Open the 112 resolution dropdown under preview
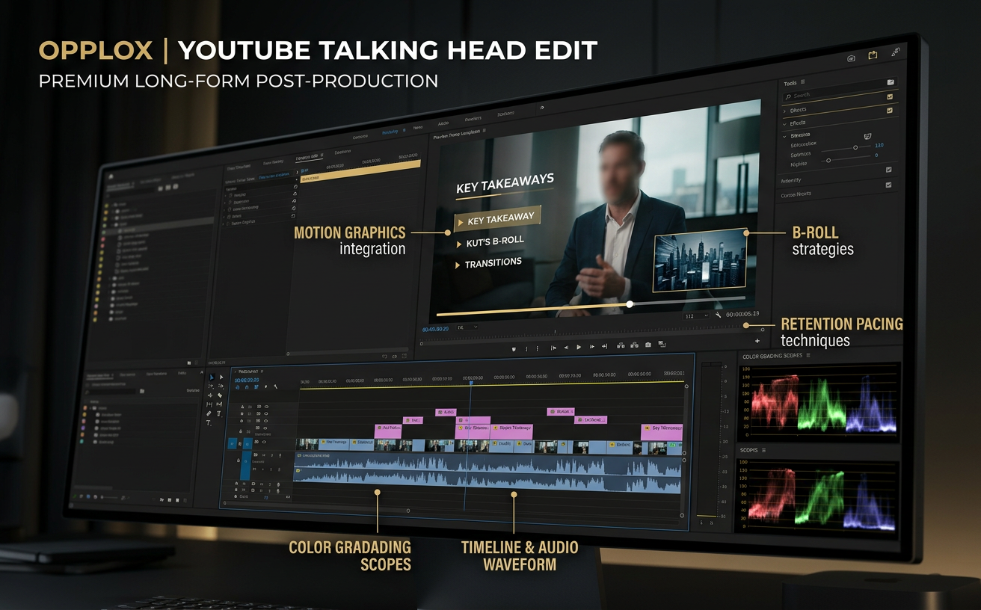 click(x=696, y=315)
